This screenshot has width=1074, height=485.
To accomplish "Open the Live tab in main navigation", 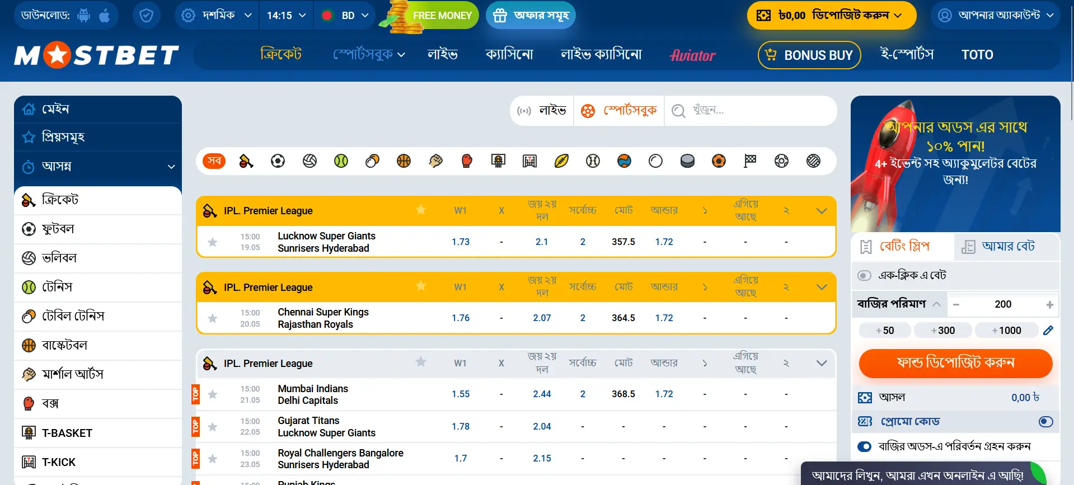I will [x=443, y=55].
